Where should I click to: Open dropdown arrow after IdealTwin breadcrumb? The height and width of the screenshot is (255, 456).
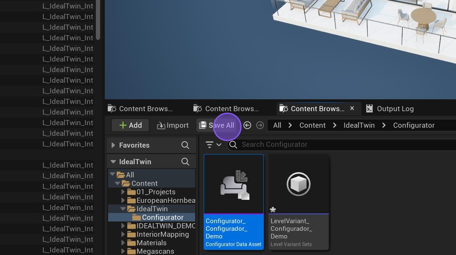[384, 125]
